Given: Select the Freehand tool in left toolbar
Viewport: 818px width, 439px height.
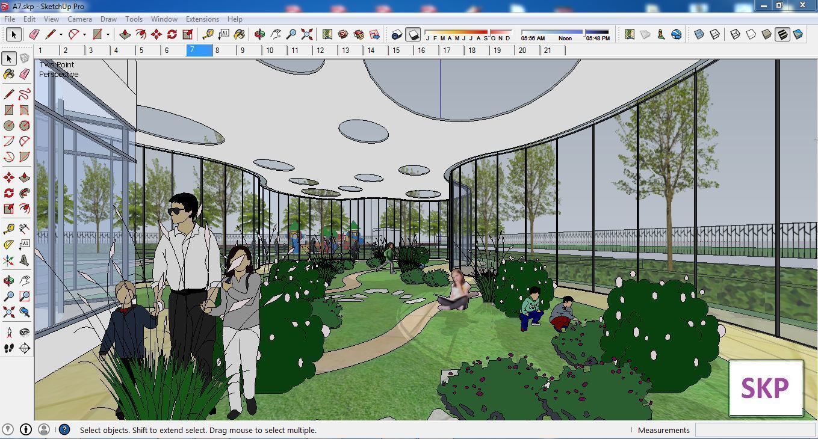Looking at the screenshot, I should 24,94.
